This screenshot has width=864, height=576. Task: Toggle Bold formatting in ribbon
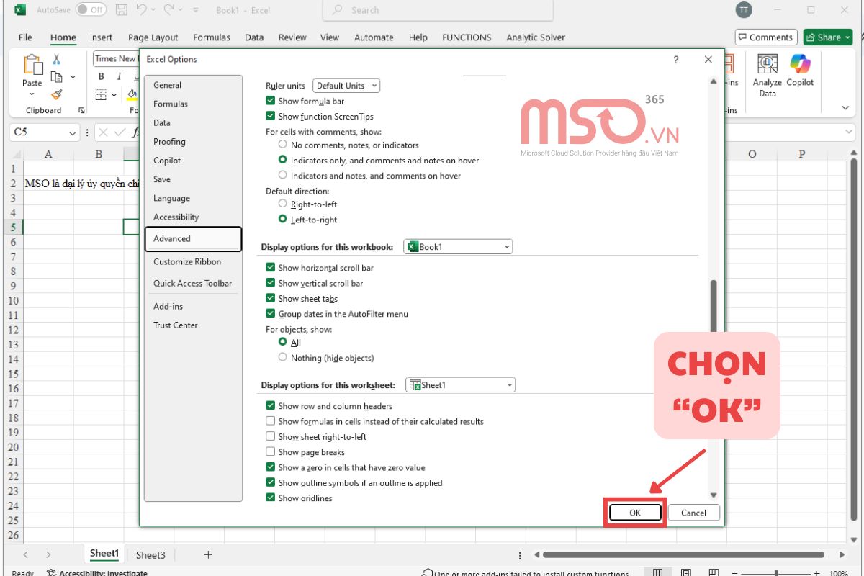tap(101, 76)
